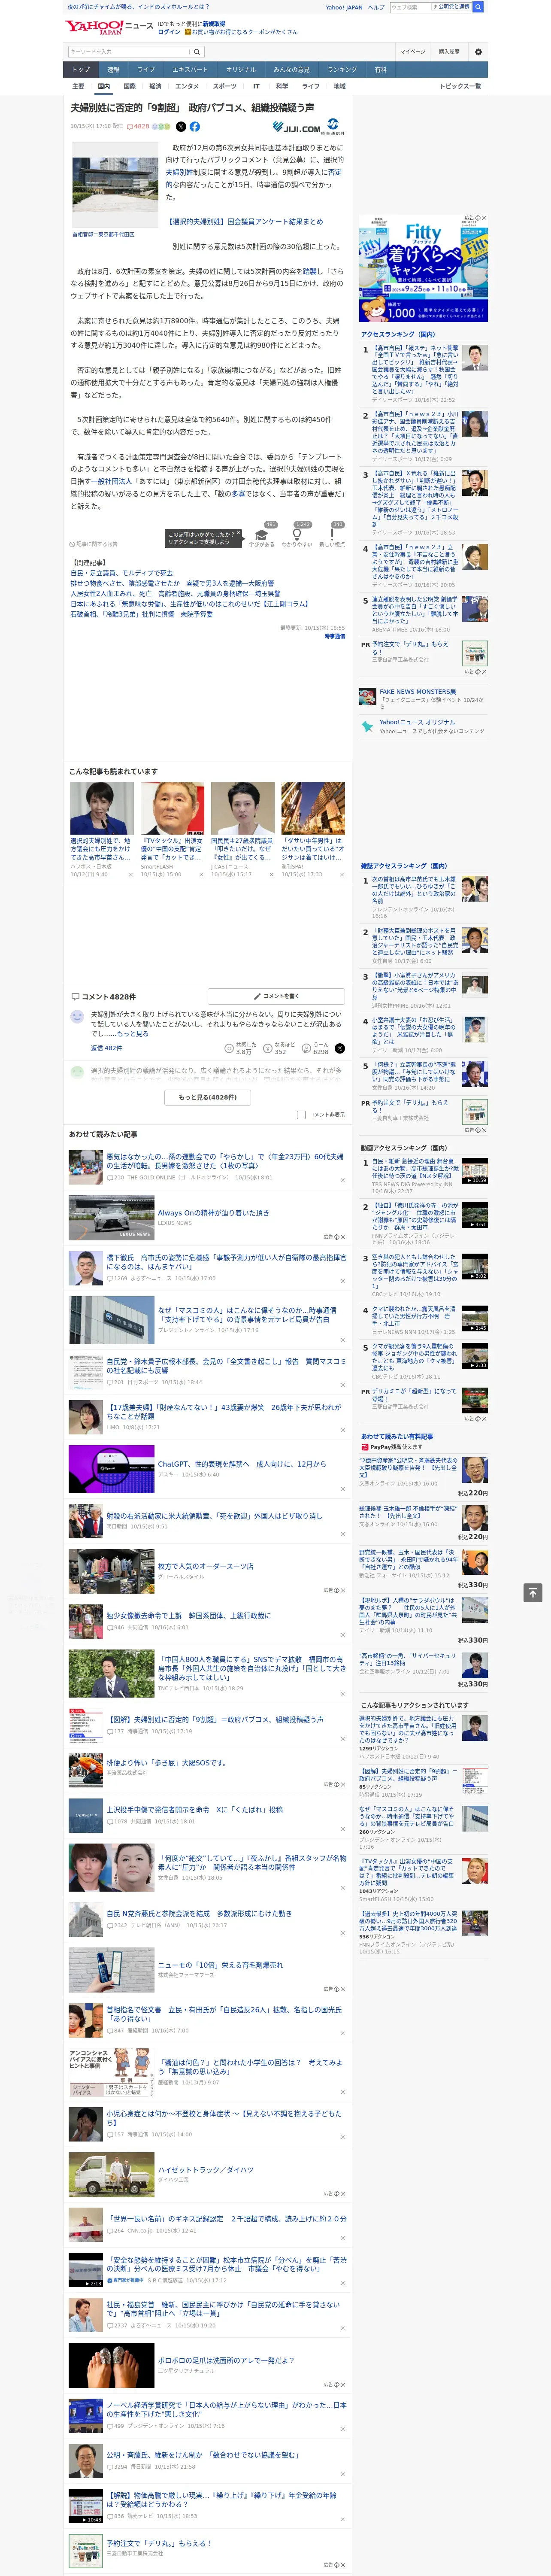Open settings via the gear icon

pyautogui.click(x=478, y=52)
